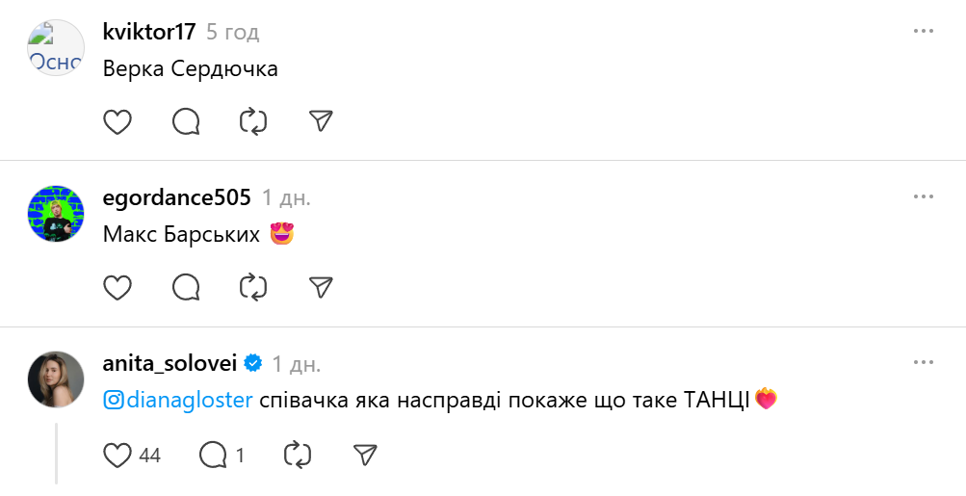This screenshot has height=496, width=966.
Task: Reply to kviktor17's comment
Action: point(186,121)
